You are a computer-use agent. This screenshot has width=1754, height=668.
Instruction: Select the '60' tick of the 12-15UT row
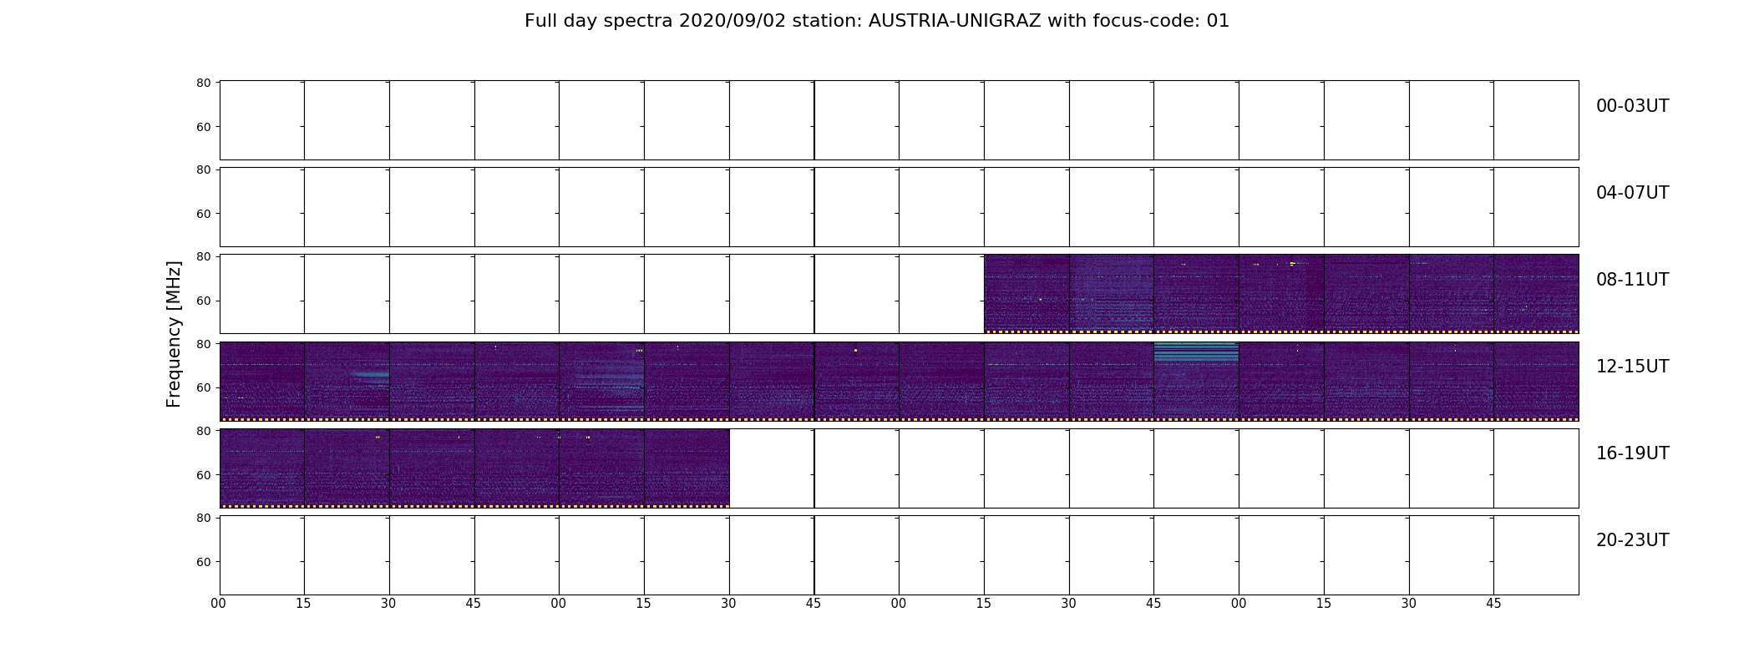click(x=203, y=387)
